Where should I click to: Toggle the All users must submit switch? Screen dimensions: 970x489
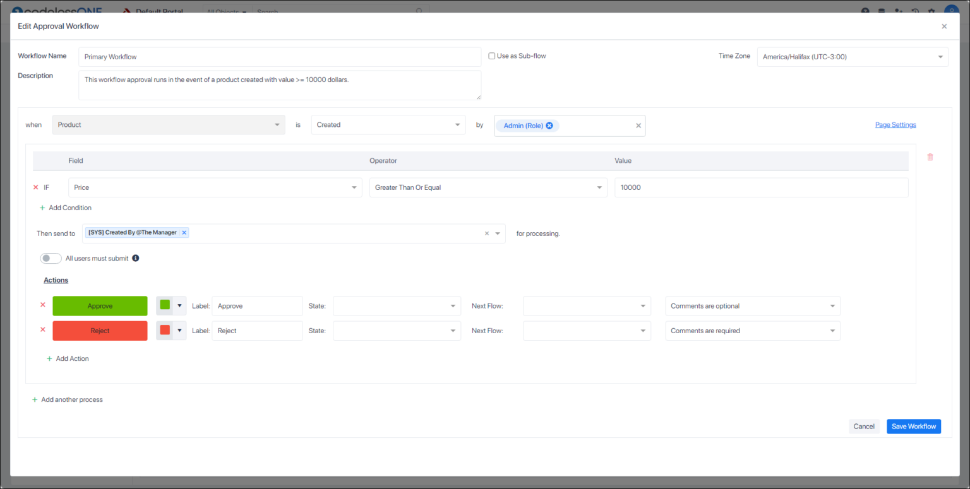(x=51, y=258)
